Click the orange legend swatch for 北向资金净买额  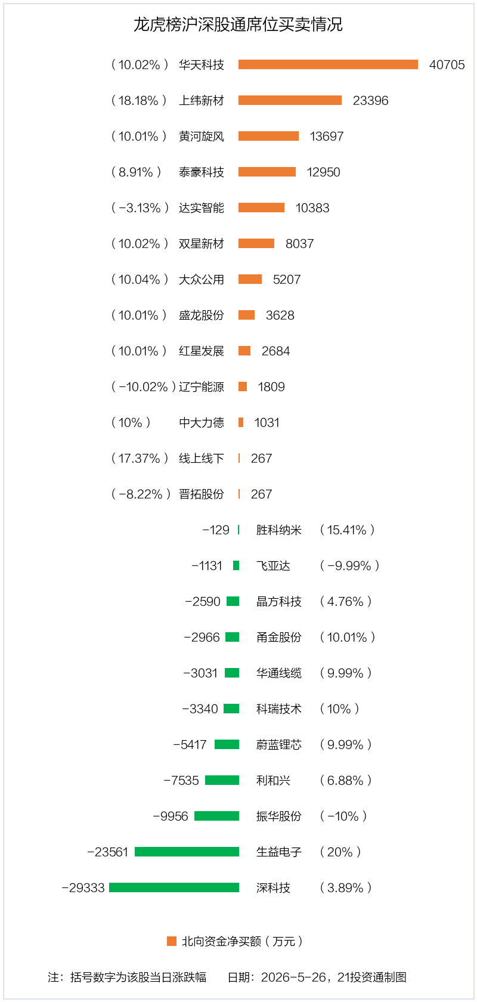(x=172, y=941)
